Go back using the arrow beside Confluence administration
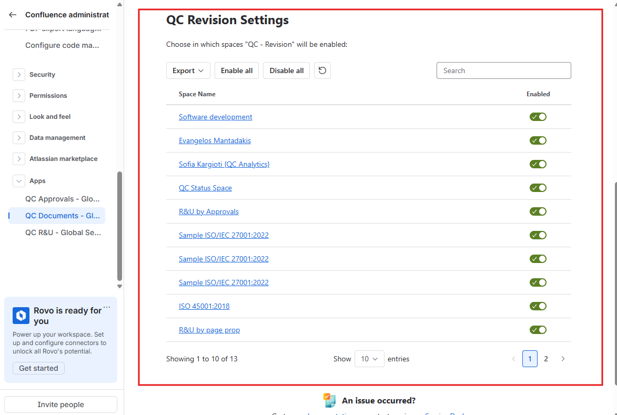617x415 pixels. [13, 15]
